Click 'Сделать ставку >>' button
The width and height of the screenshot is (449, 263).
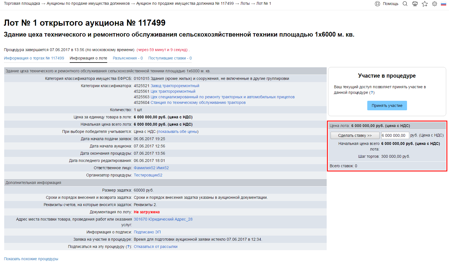tap(355, 135)
